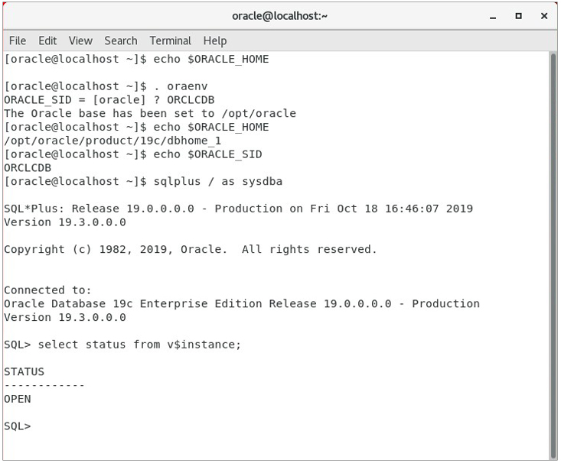Minimize the terminal window
Viewport: 561px width, 463px height.
click(x=493, y=17)
